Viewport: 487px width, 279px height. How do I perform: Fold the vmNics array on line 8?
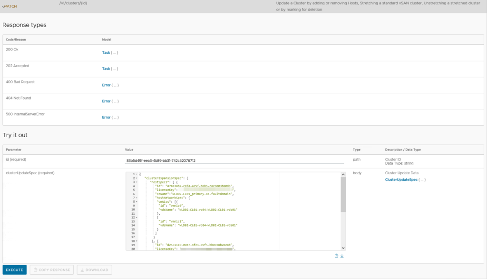coord(137,201)
